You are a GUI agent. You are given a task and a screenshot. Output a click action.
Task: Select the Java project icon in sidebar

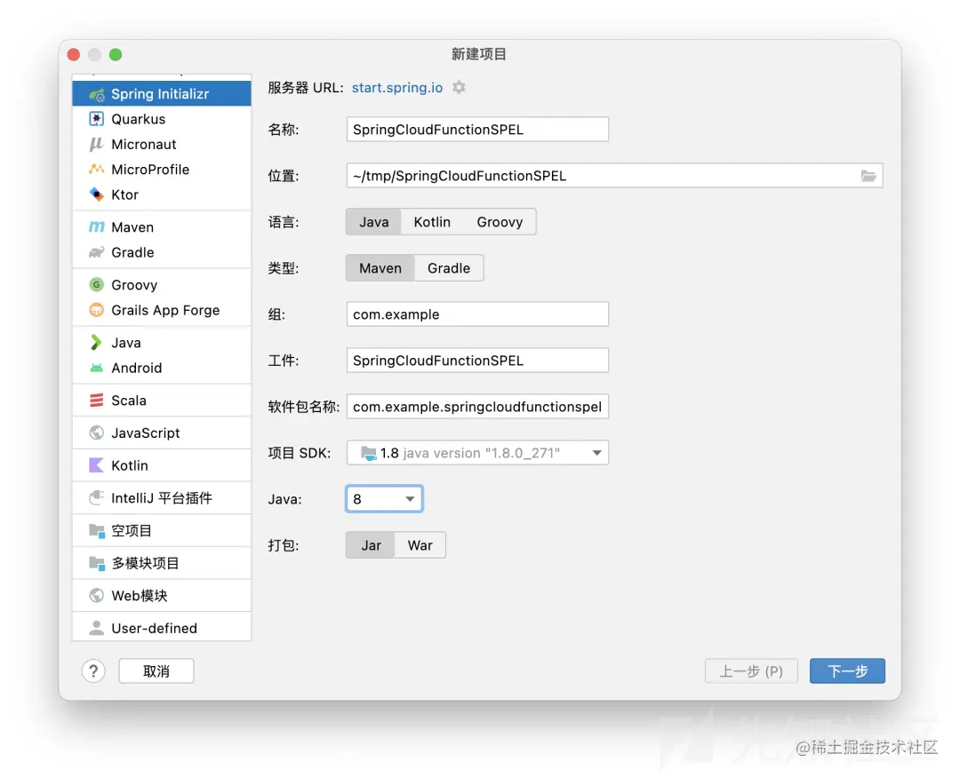pyautogui.click(x=97, y=343)
